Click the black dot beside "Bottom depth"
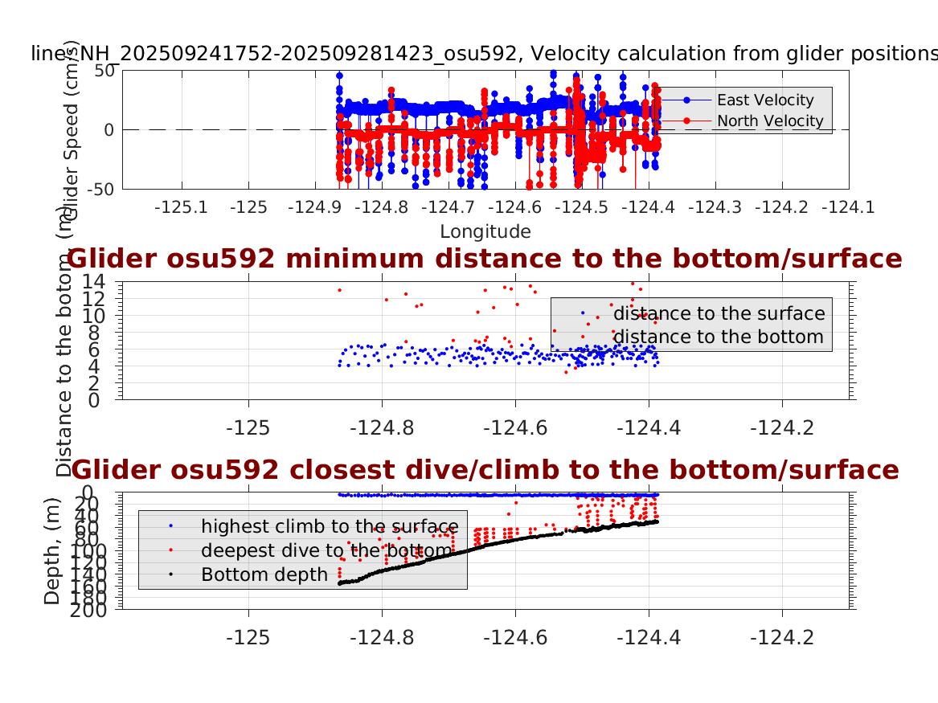Viewport: 938px width, 703px height. click(x=170, y=574)
